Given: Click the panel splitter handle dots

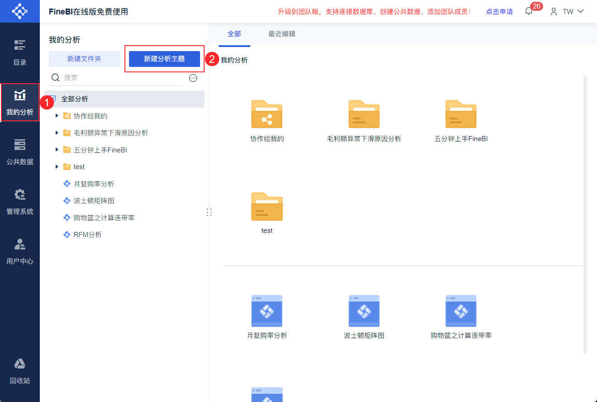Looking at the screenshot, I should point(209,212).
